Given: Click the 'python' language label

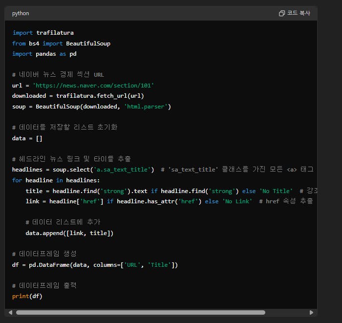Looking at the screenshot, I should click(x=21, y=13).
